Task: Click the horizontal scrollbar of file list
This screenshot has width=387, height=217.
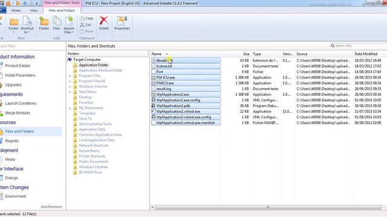Action: (268, 207)
